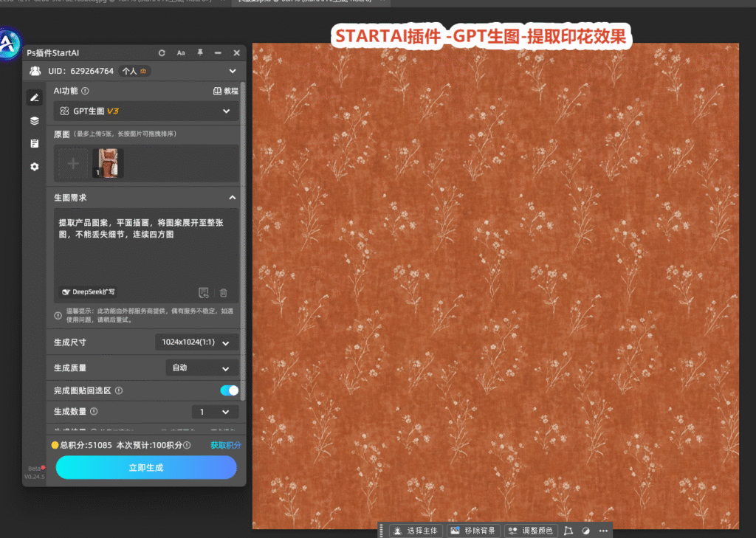Clear the prompt with the trash icon

point(223,293)
